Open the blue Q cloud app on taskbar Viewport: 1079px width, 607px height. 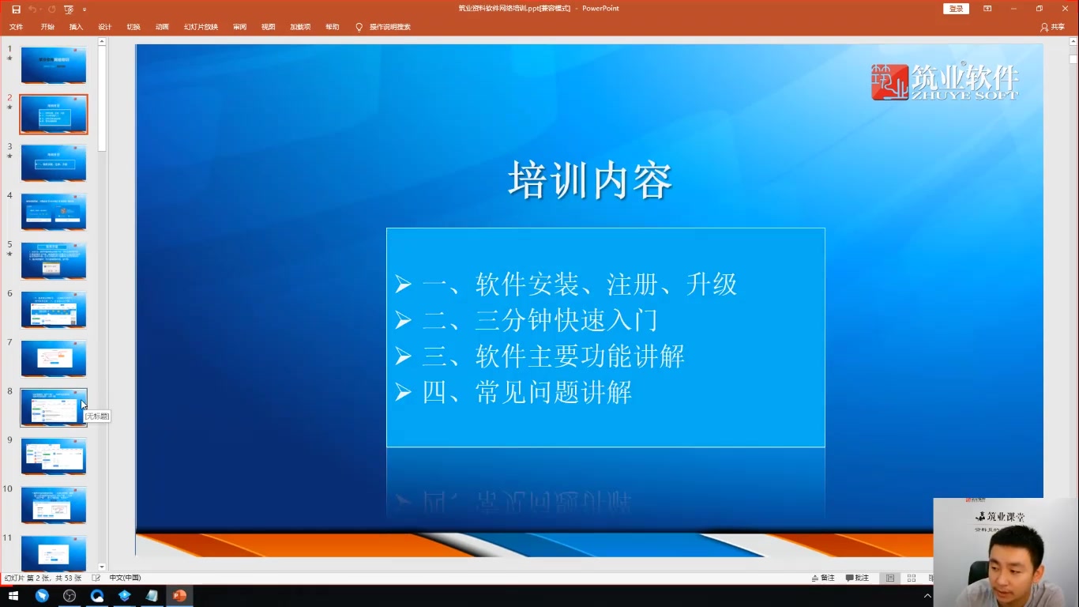[x=97, y=596]
